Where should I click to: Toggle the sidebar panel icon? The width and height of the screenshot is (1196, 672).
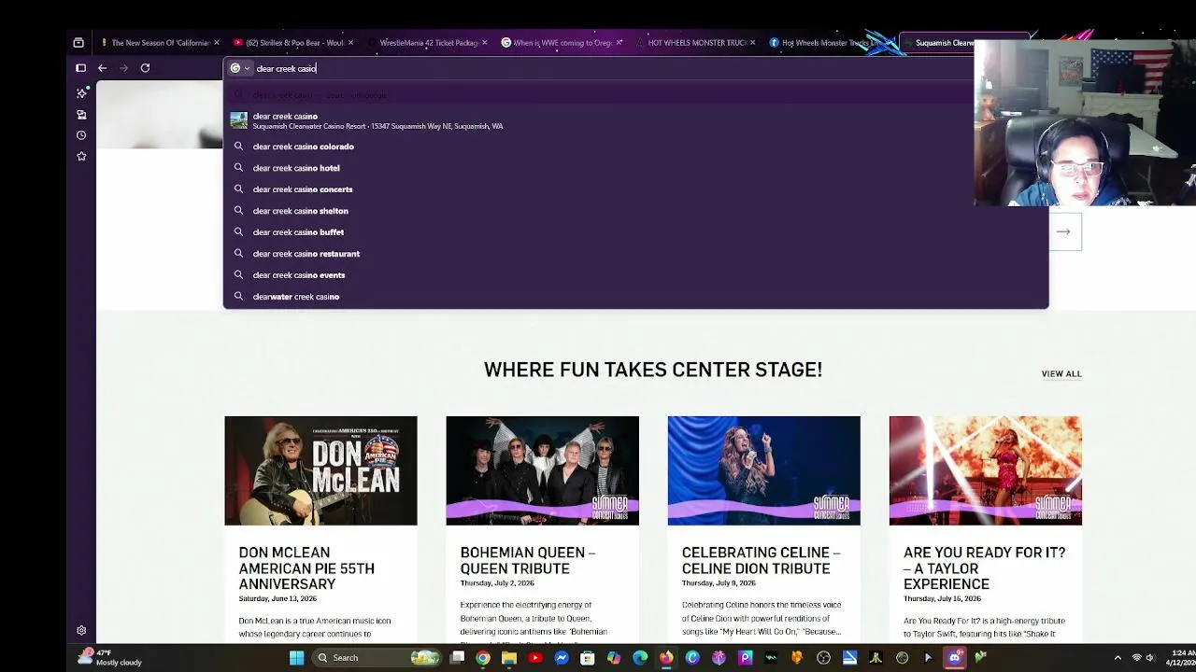(x=80, y=68)
